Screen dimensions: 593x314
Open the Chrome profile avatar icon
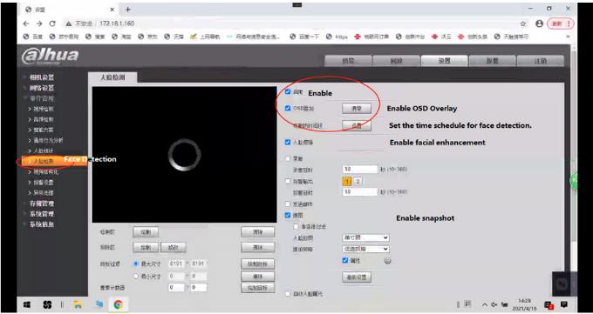pyautogui.click(x=539, y=23)
